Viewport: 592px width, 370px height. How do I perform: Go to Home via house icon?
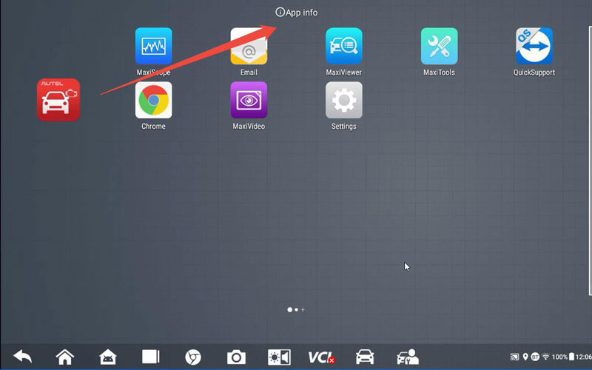point(65,357)
